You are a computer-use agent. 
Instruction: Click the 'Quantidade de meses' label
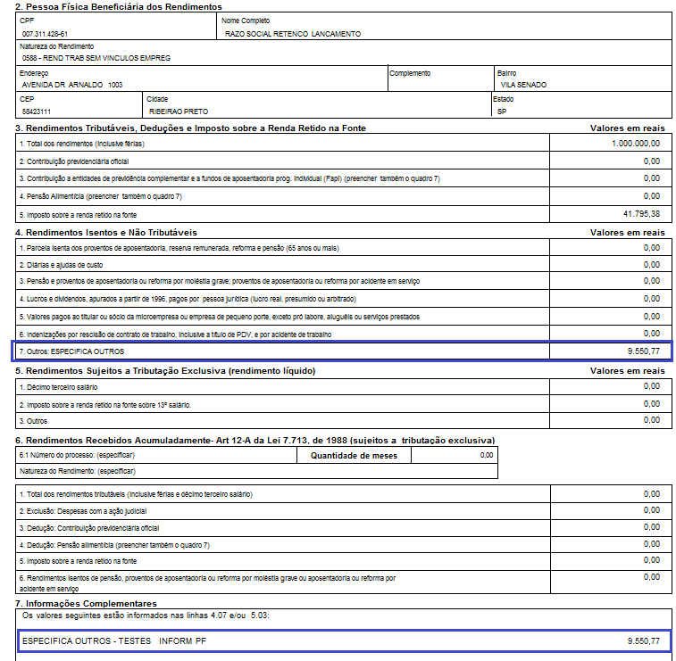click(x=354, y=456)
